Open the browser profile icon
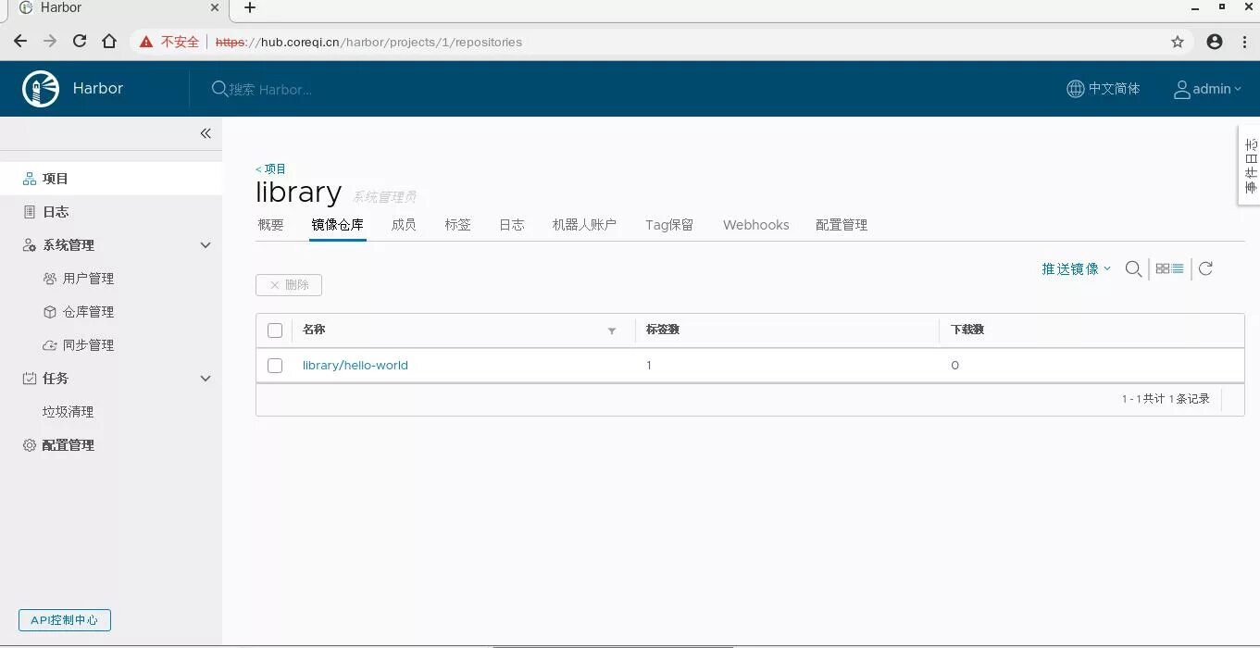This screenshot has width=1260, height=648. click(1215, 42)
